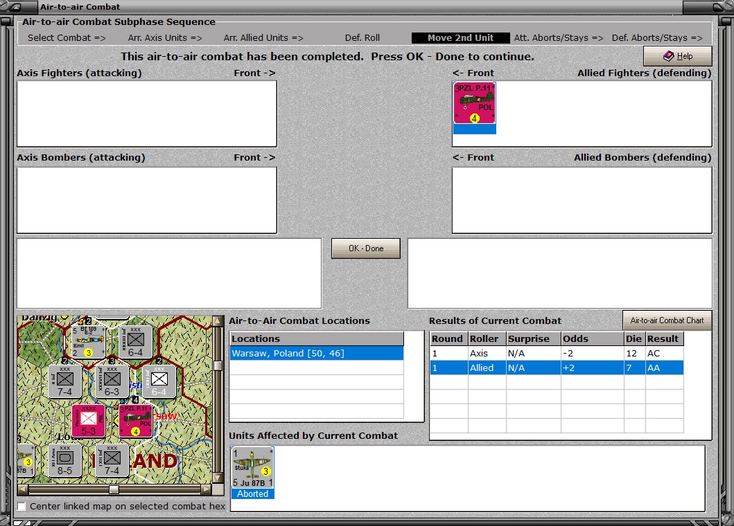Click the book icon on the Help button
The image size is (734, 526).
(x=668, y=56)
